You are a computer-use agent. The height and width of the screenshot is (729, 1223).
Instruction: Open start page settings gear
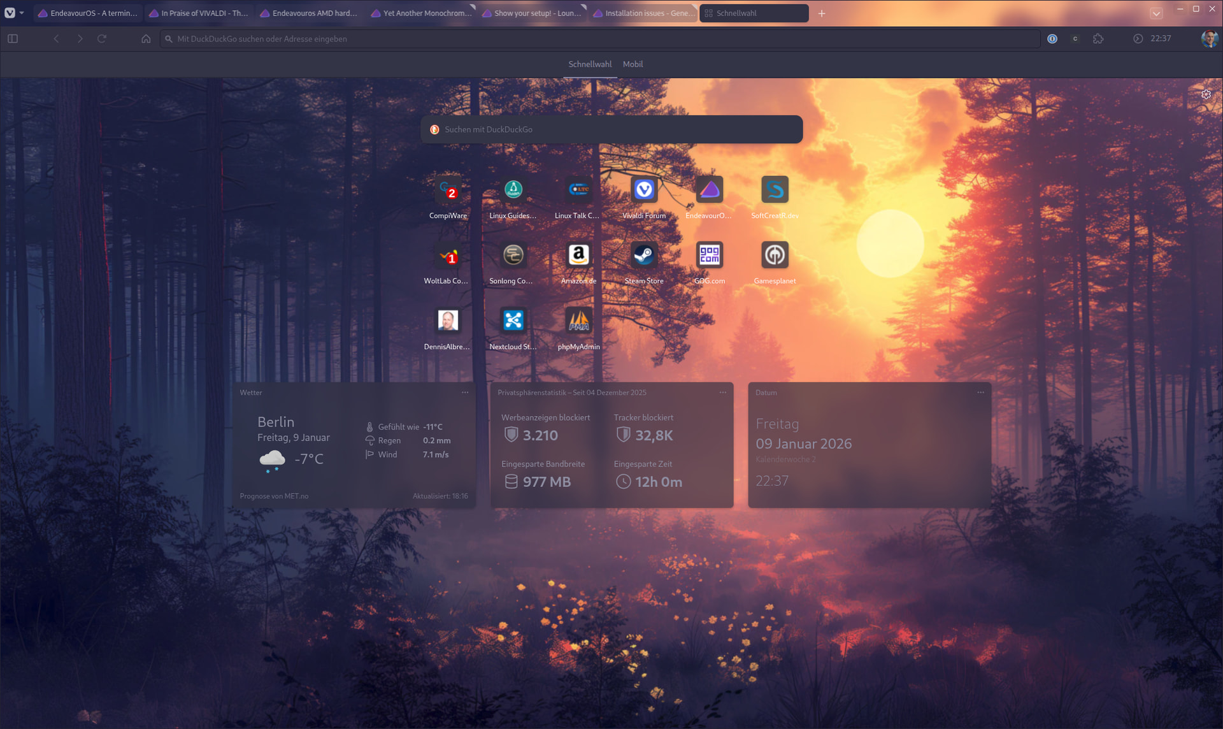coord(1206,94)
